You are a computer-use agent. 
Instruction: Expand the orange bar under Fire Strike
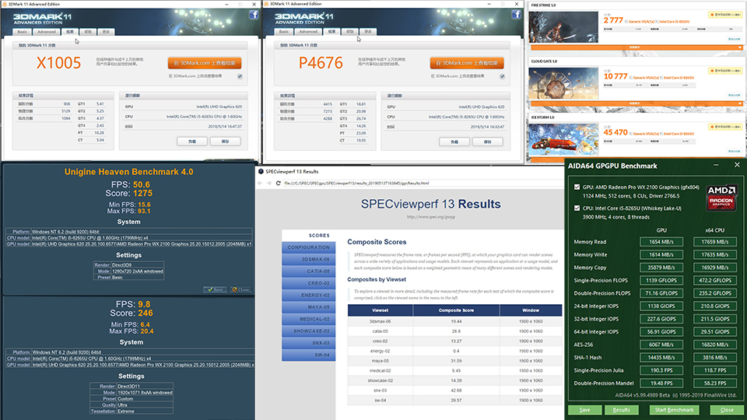pyautogui.click(x=637, y=47)
